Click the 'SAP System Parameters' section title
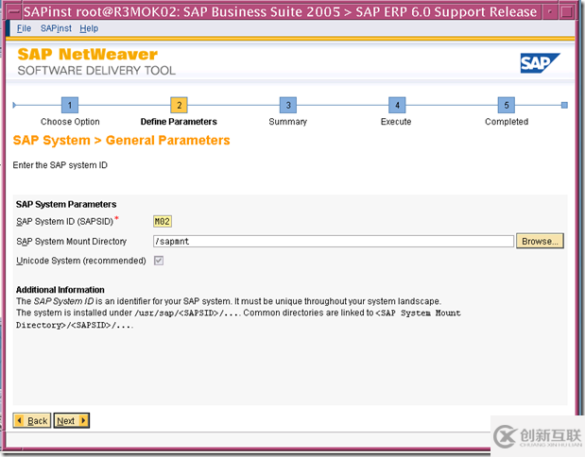 [x=66, y=204]
